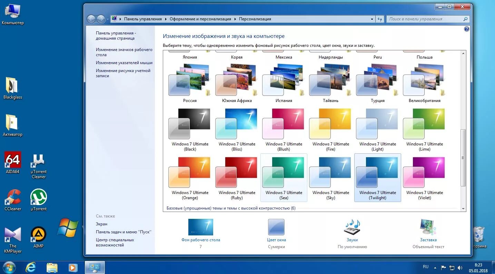Click the theme list scrollbar down arrow
Screen dimensions: 495x274
(x=463, y=209)
